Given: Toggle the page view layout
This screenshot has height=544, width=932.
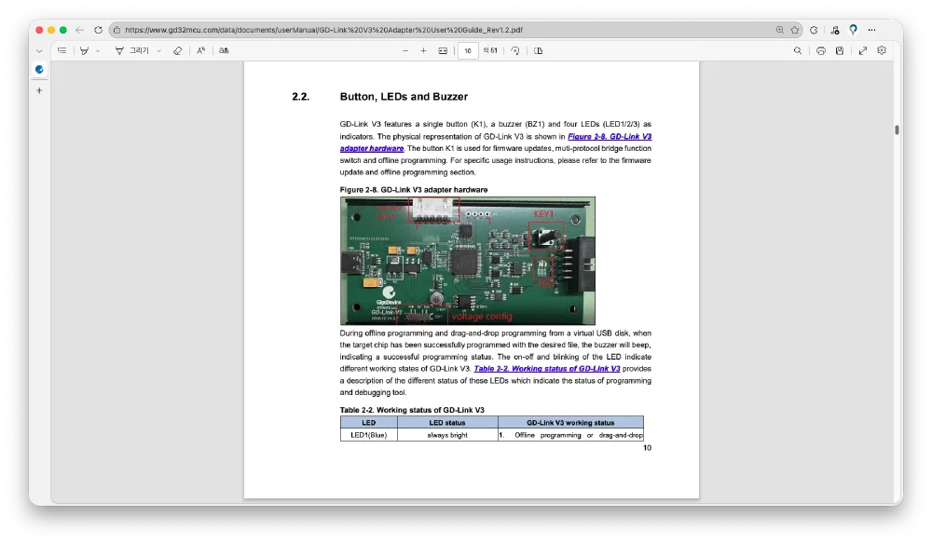Looking at the screenshot, I should coord(539,50).
